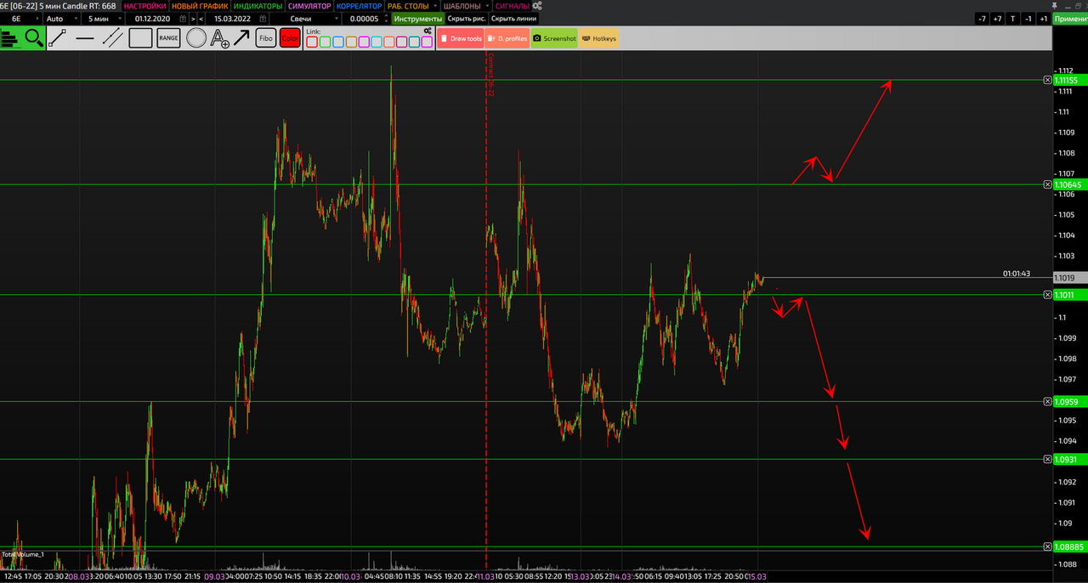Remove the 1.08885 level line
Screen dimensions: 1088x583
pyautogui.click(x=1047, y=546)
